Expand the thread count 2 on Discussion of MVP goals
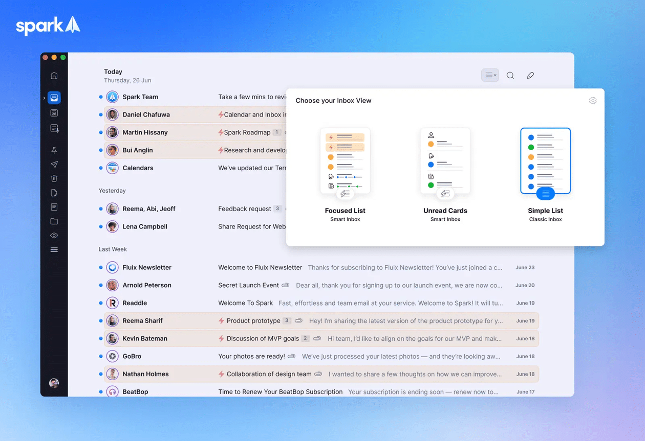 point(306,338)
